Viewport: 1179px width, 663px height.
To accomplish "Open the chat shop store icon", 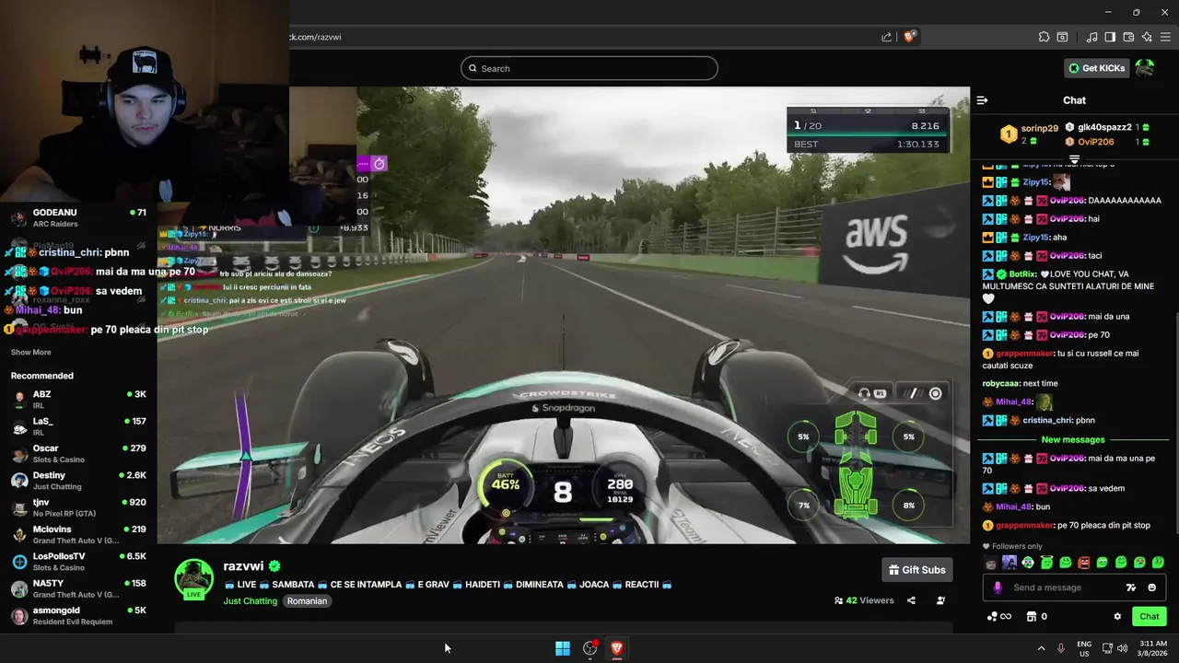I will 1032,617.
